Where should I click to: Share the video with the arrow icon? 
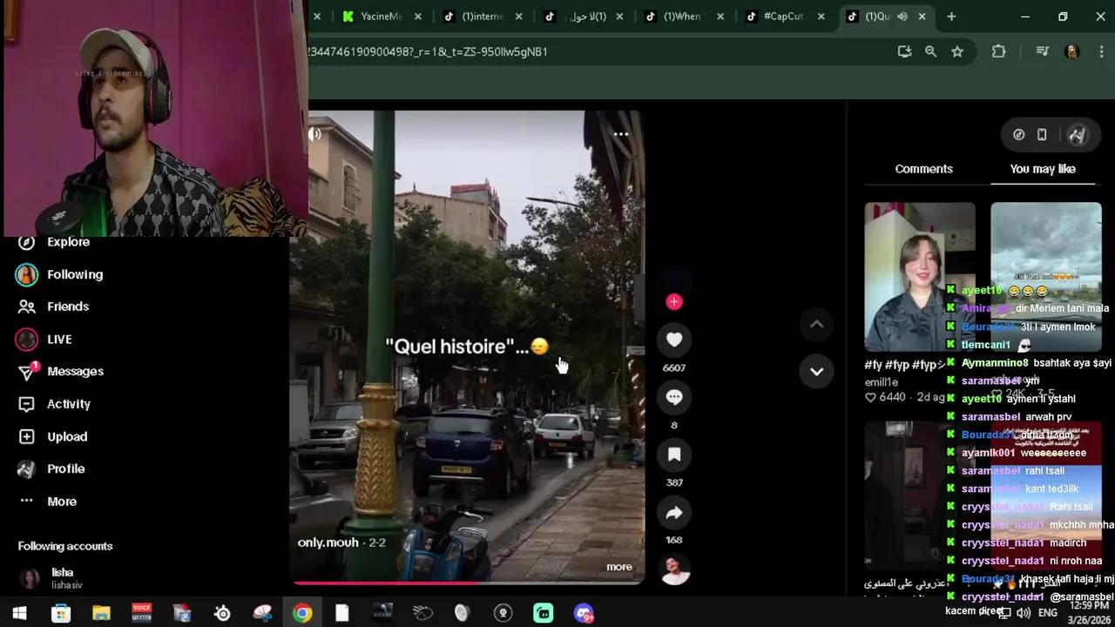[x=674, y=513]
